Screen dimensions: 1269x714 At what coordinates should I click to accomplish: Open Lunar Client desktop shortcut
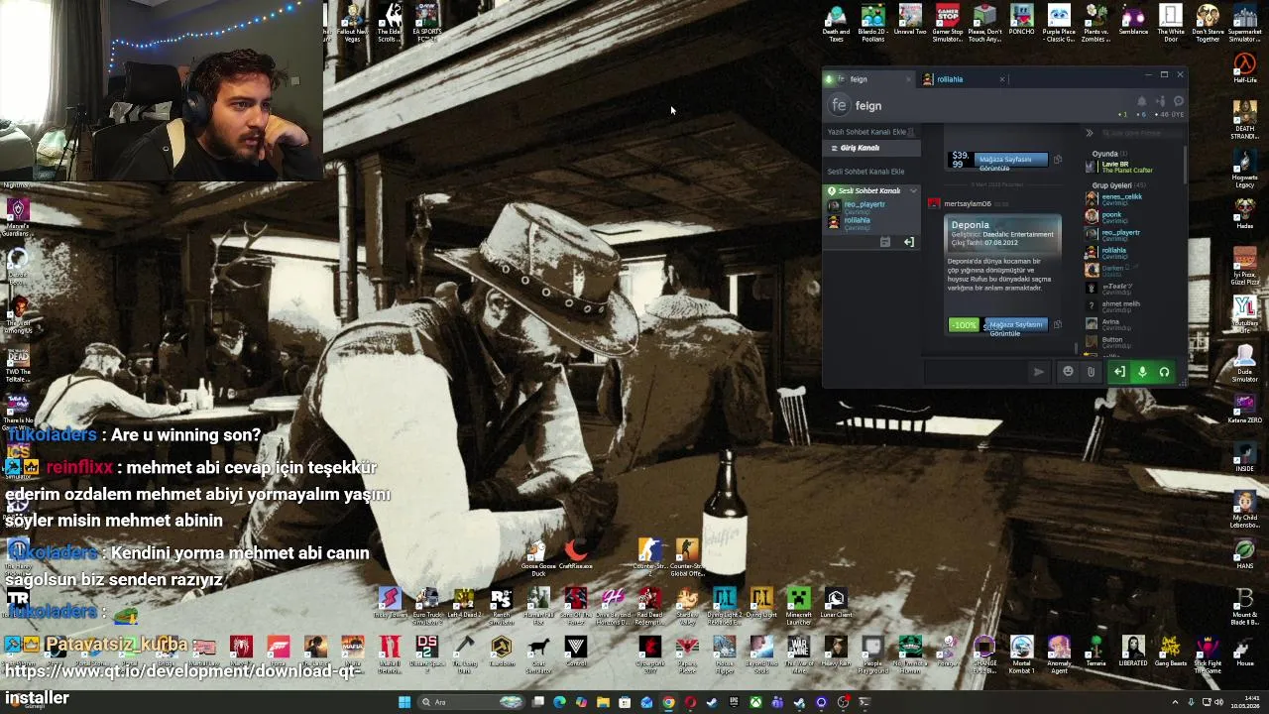(836, 603)
